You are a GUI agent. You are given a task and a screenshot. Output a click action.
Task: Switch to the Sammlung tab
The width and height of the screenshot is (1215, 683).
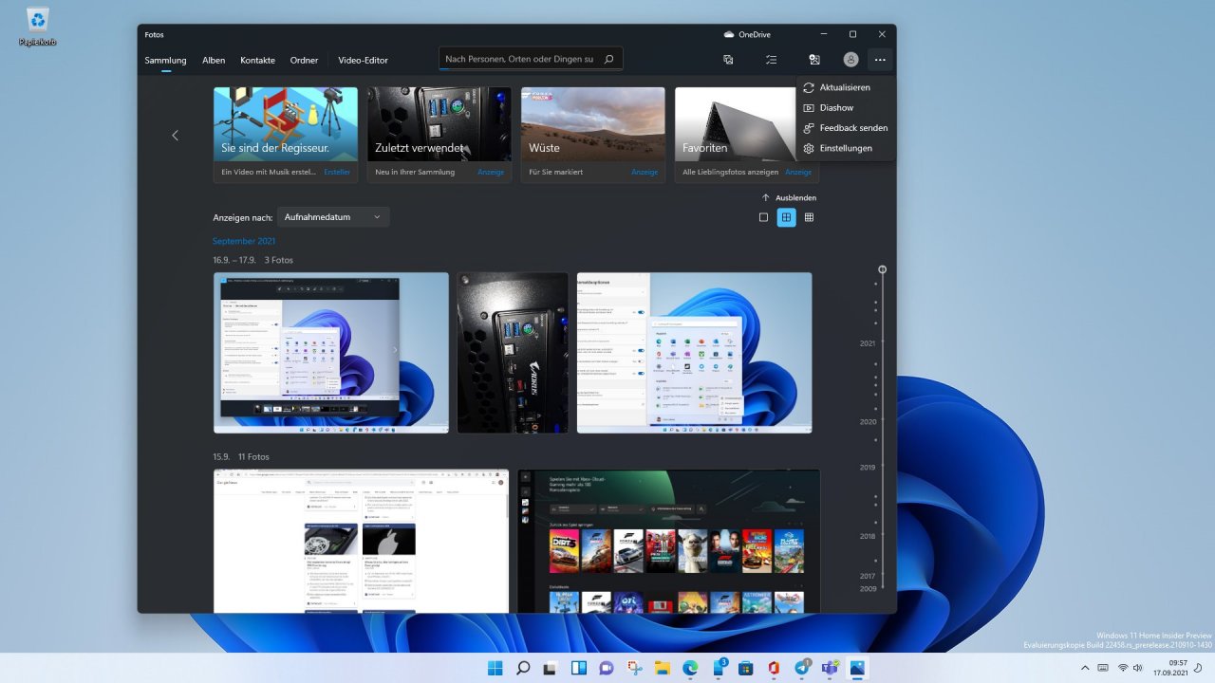coord(166,60)
